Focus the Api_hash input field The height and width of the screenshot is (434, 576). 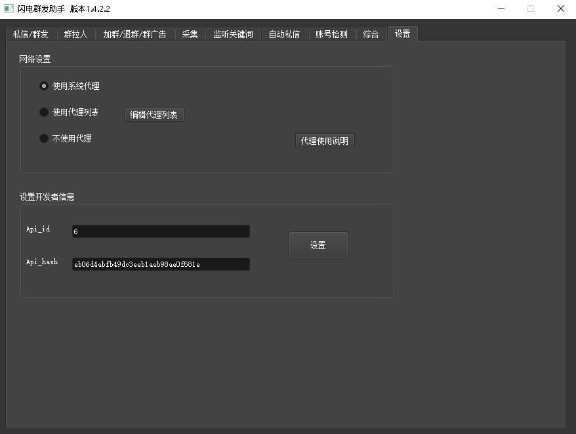(x=161, y=264)
